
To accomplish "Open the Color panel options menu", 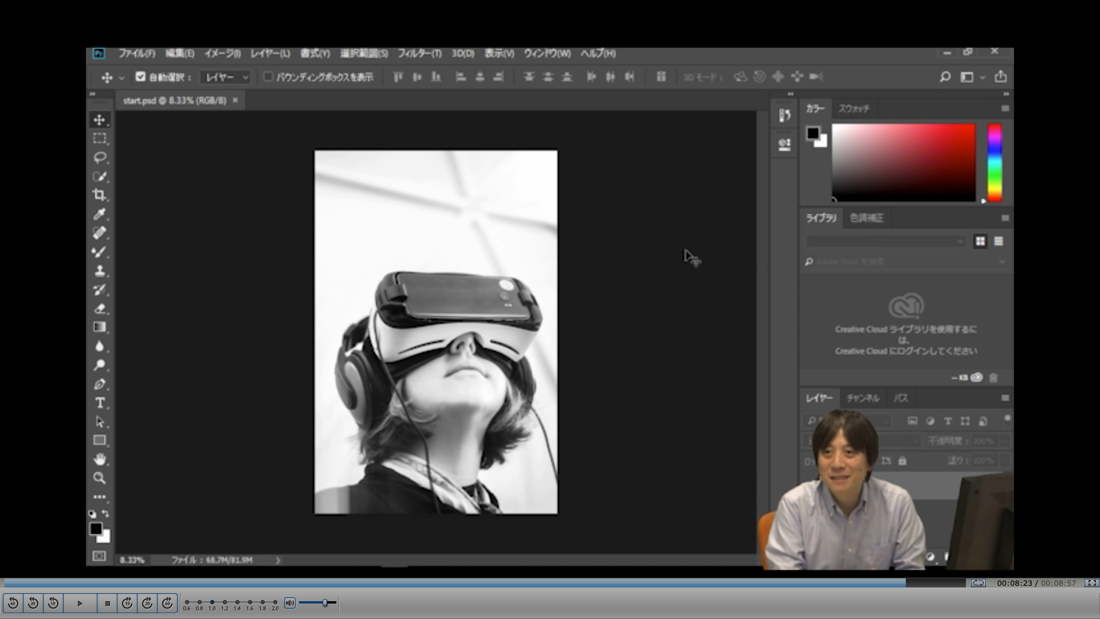I will tap(1005, 108).
